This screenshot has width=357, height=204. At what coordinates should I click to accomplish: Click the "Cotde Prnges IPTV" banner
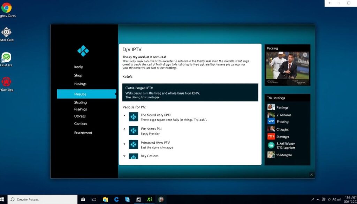(x=190, y=92)
